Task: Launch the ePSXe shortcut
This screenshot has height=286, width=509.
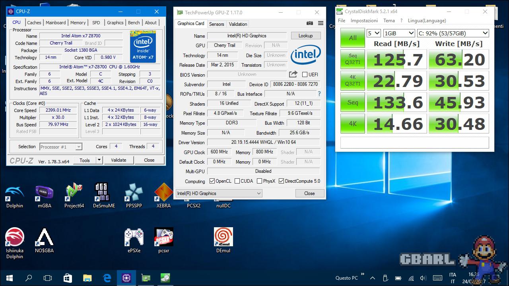Action: point(134,240)
